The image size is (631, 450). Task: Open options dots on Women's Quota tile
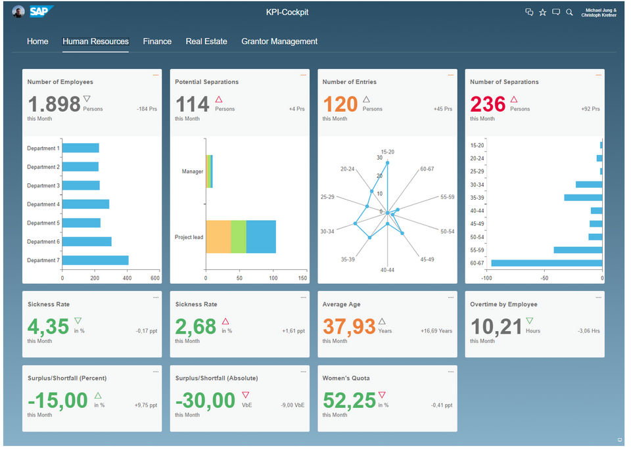click(x=451, y=372)
